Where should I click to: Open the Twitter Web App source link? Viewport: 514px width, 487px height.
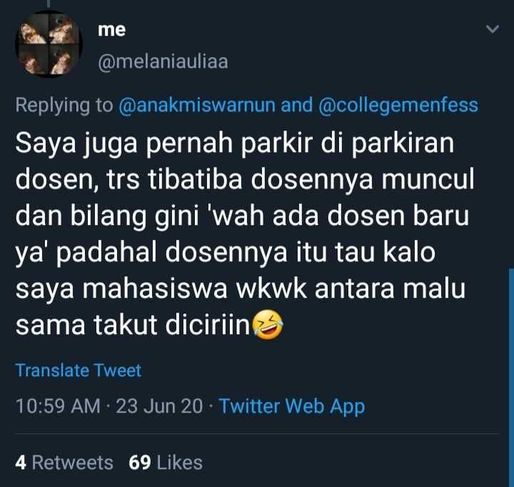[291, 406]
